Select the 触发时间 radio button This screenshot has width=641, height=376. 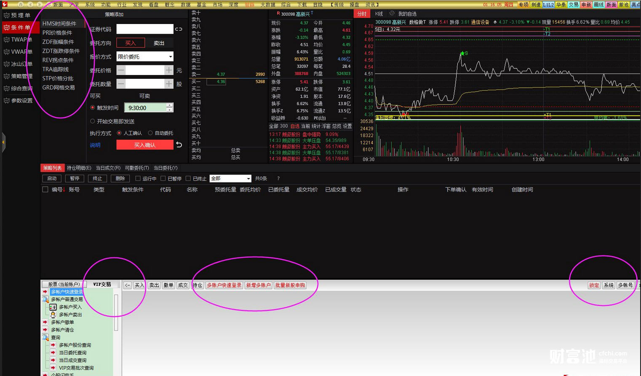[x=93, y=108]
